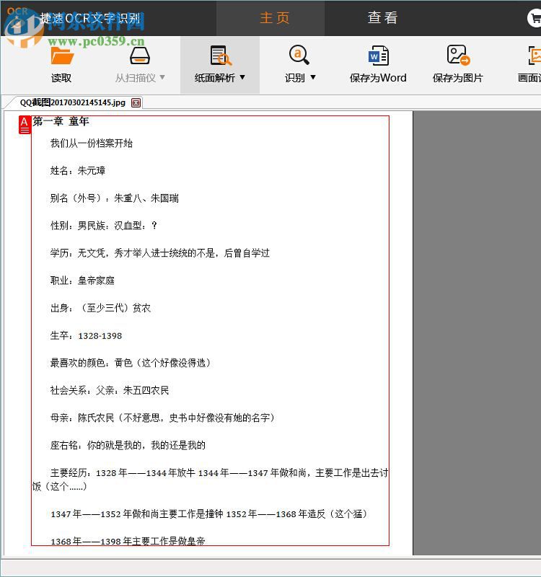Click the 读取 button label
This screenshot has width=541, height=577.
61,78
